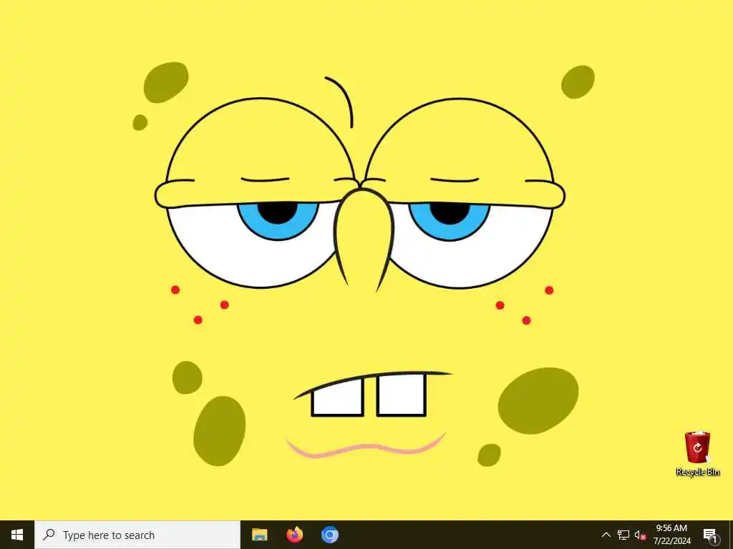Viewport: 733px width, 549px height.
Task: Launch the Chromium browser from the taskbar
Action: coord(329,535)
